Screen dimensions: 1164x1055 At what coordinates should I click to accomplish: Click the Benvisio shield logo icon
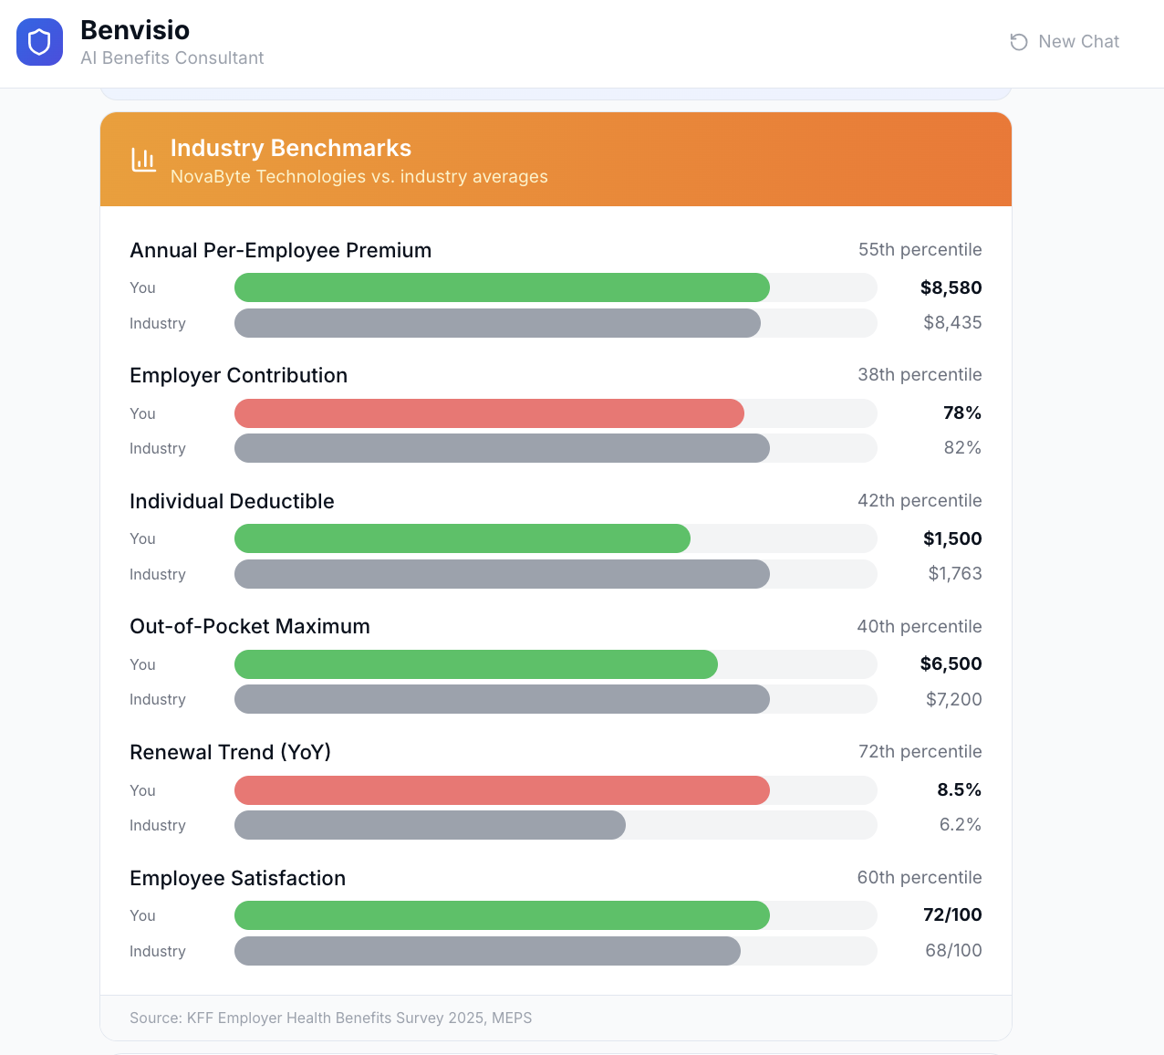pos(39,41)
